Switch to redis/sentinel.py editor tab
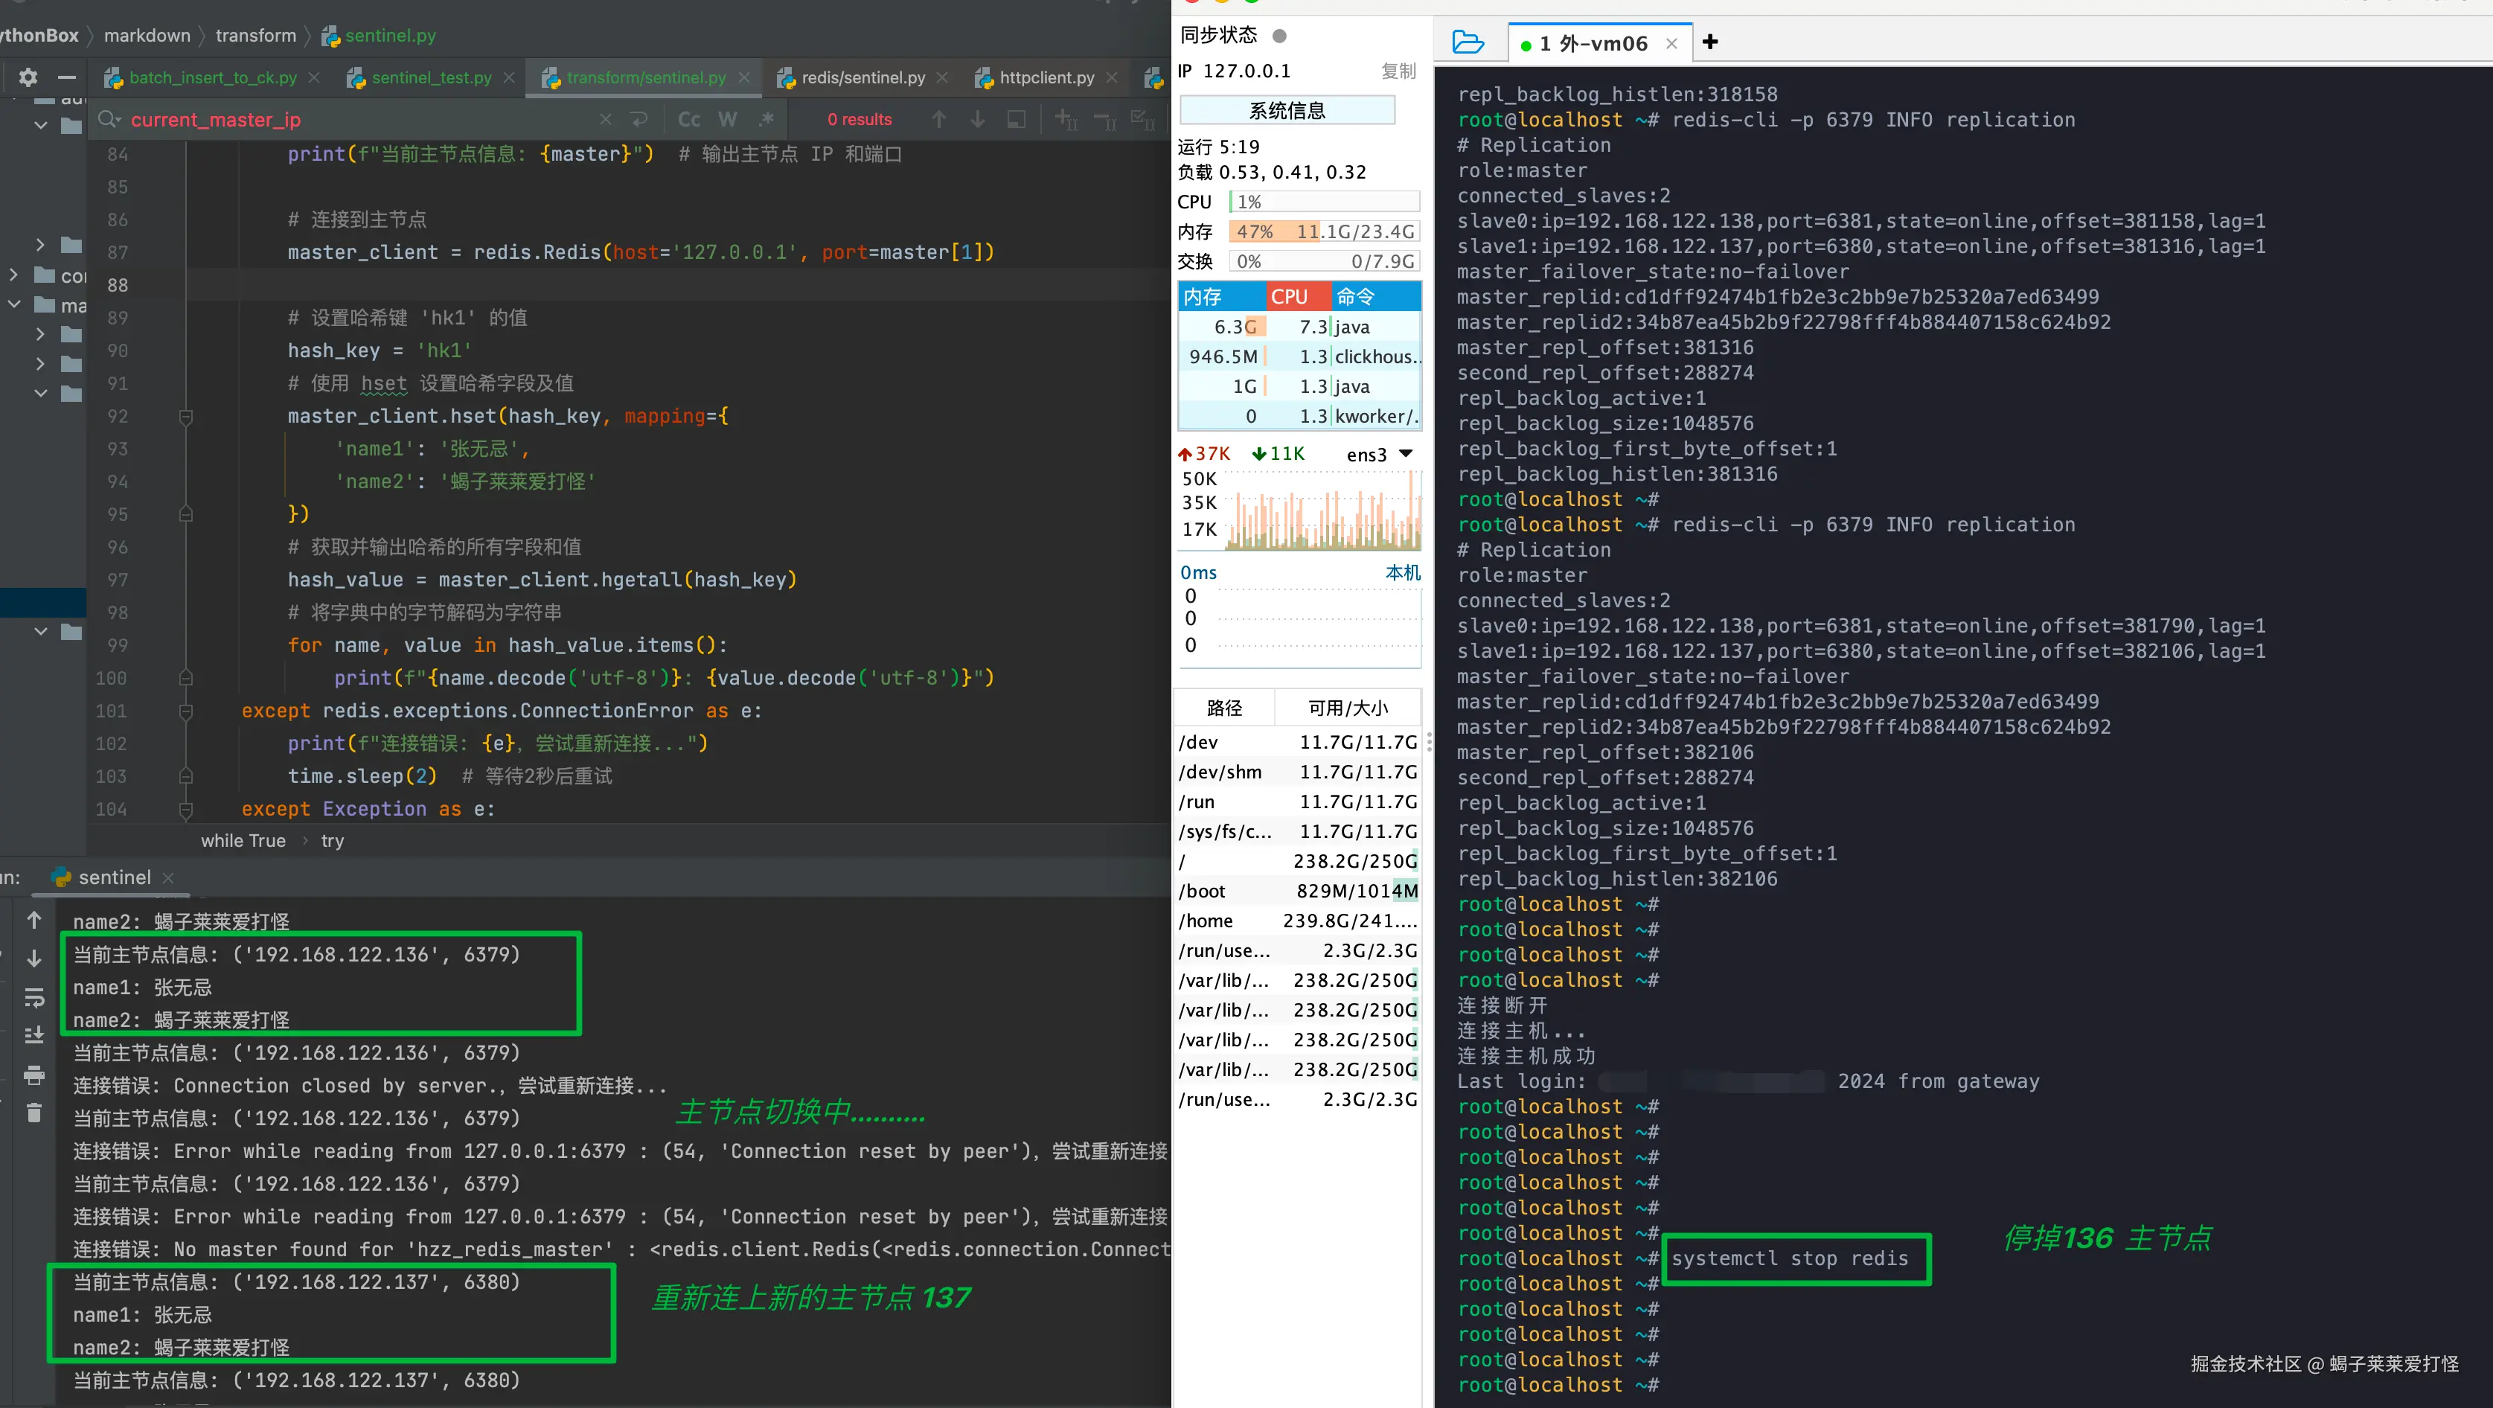2493x1408 pixels. (x=863, y=77)
